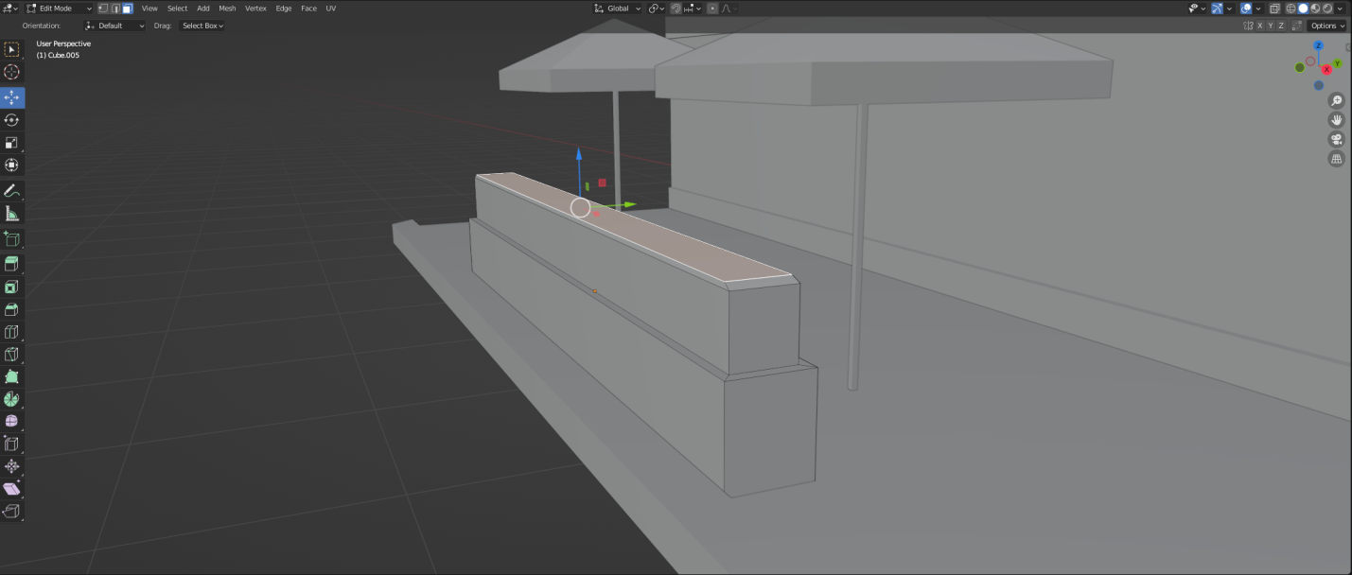Click the blue Z axis on gizmo
The width and height of the screenshot is (1352, 575).
pyautogui.click(x=1318, y=46)
